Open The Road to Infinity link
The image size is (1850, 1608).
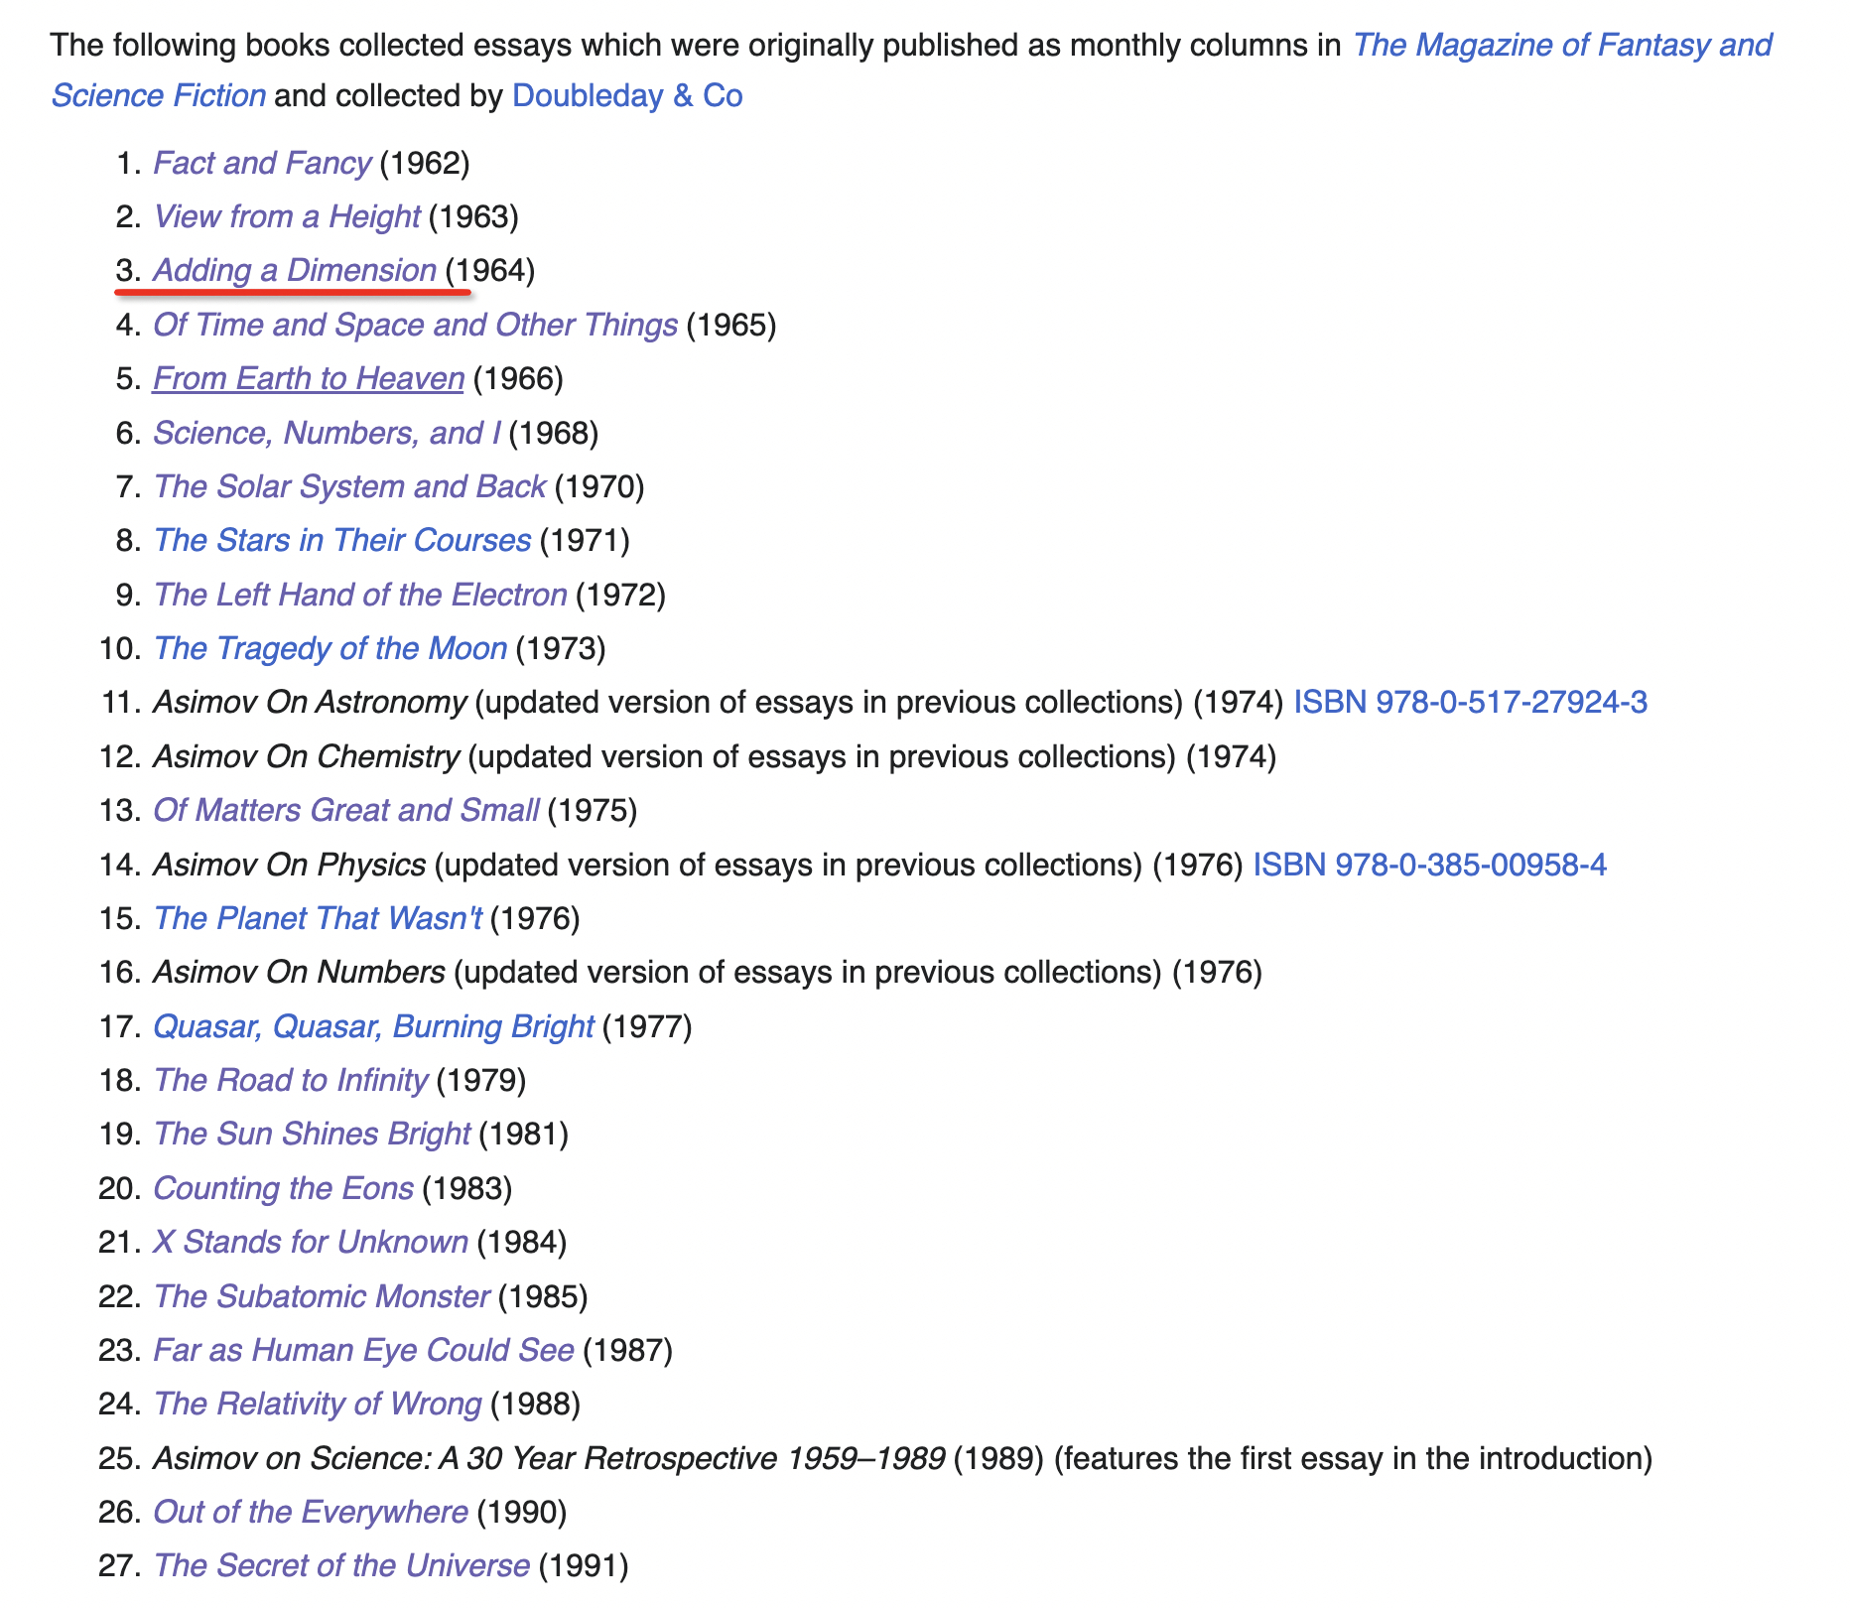(291, 1080)
